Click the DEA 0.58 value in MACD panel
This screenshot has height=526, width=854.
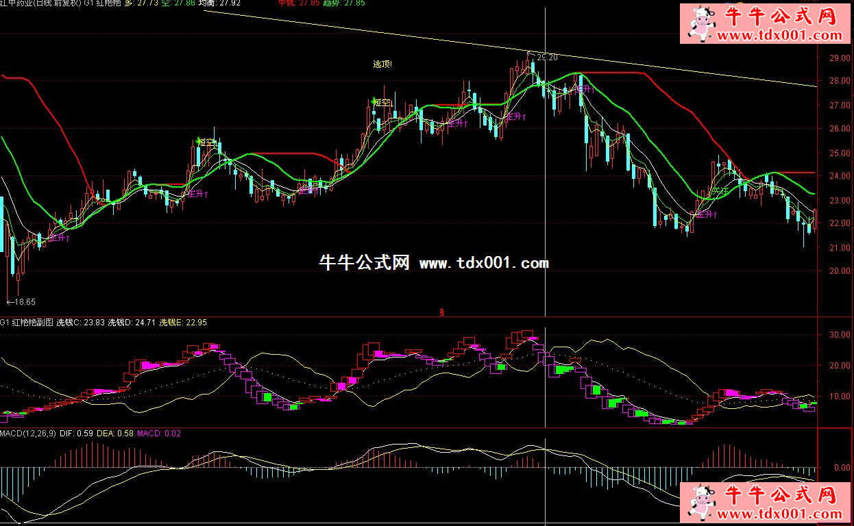tap(117, 433)
